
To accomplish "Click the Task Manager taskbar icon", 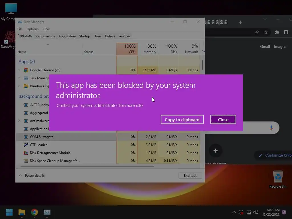I will point(47,212).
